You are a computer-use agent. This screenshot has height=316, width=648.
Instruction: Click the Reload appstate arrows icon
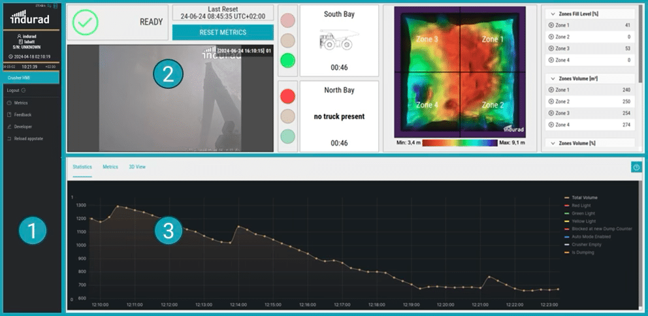click(x=9, y=139)
